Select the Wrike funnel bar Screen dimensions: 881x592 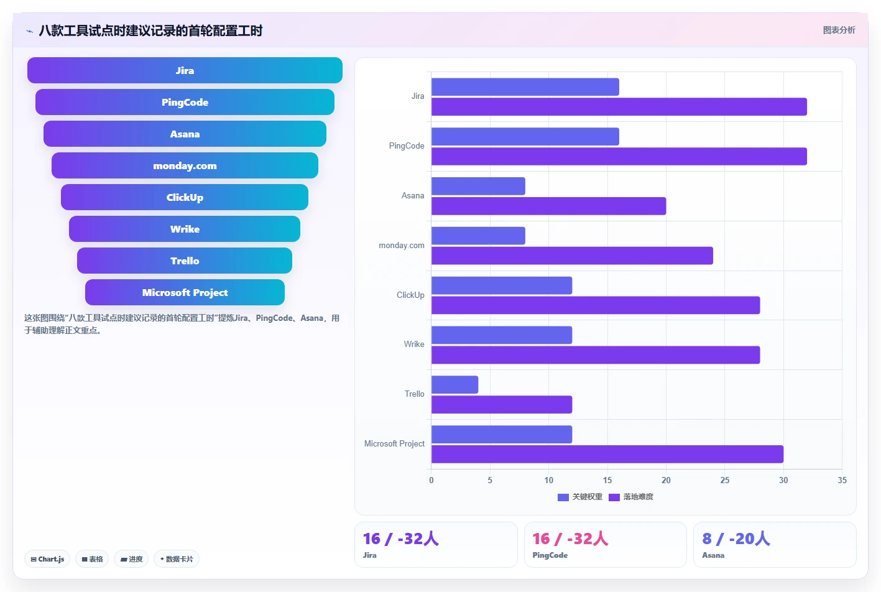coord(185,229)
